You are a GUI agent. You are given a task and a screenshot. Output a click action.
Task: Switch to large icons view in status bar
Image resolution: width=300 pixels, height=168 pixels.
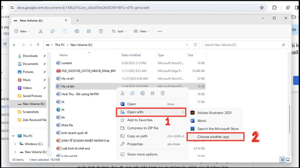(x=288, y=160)
